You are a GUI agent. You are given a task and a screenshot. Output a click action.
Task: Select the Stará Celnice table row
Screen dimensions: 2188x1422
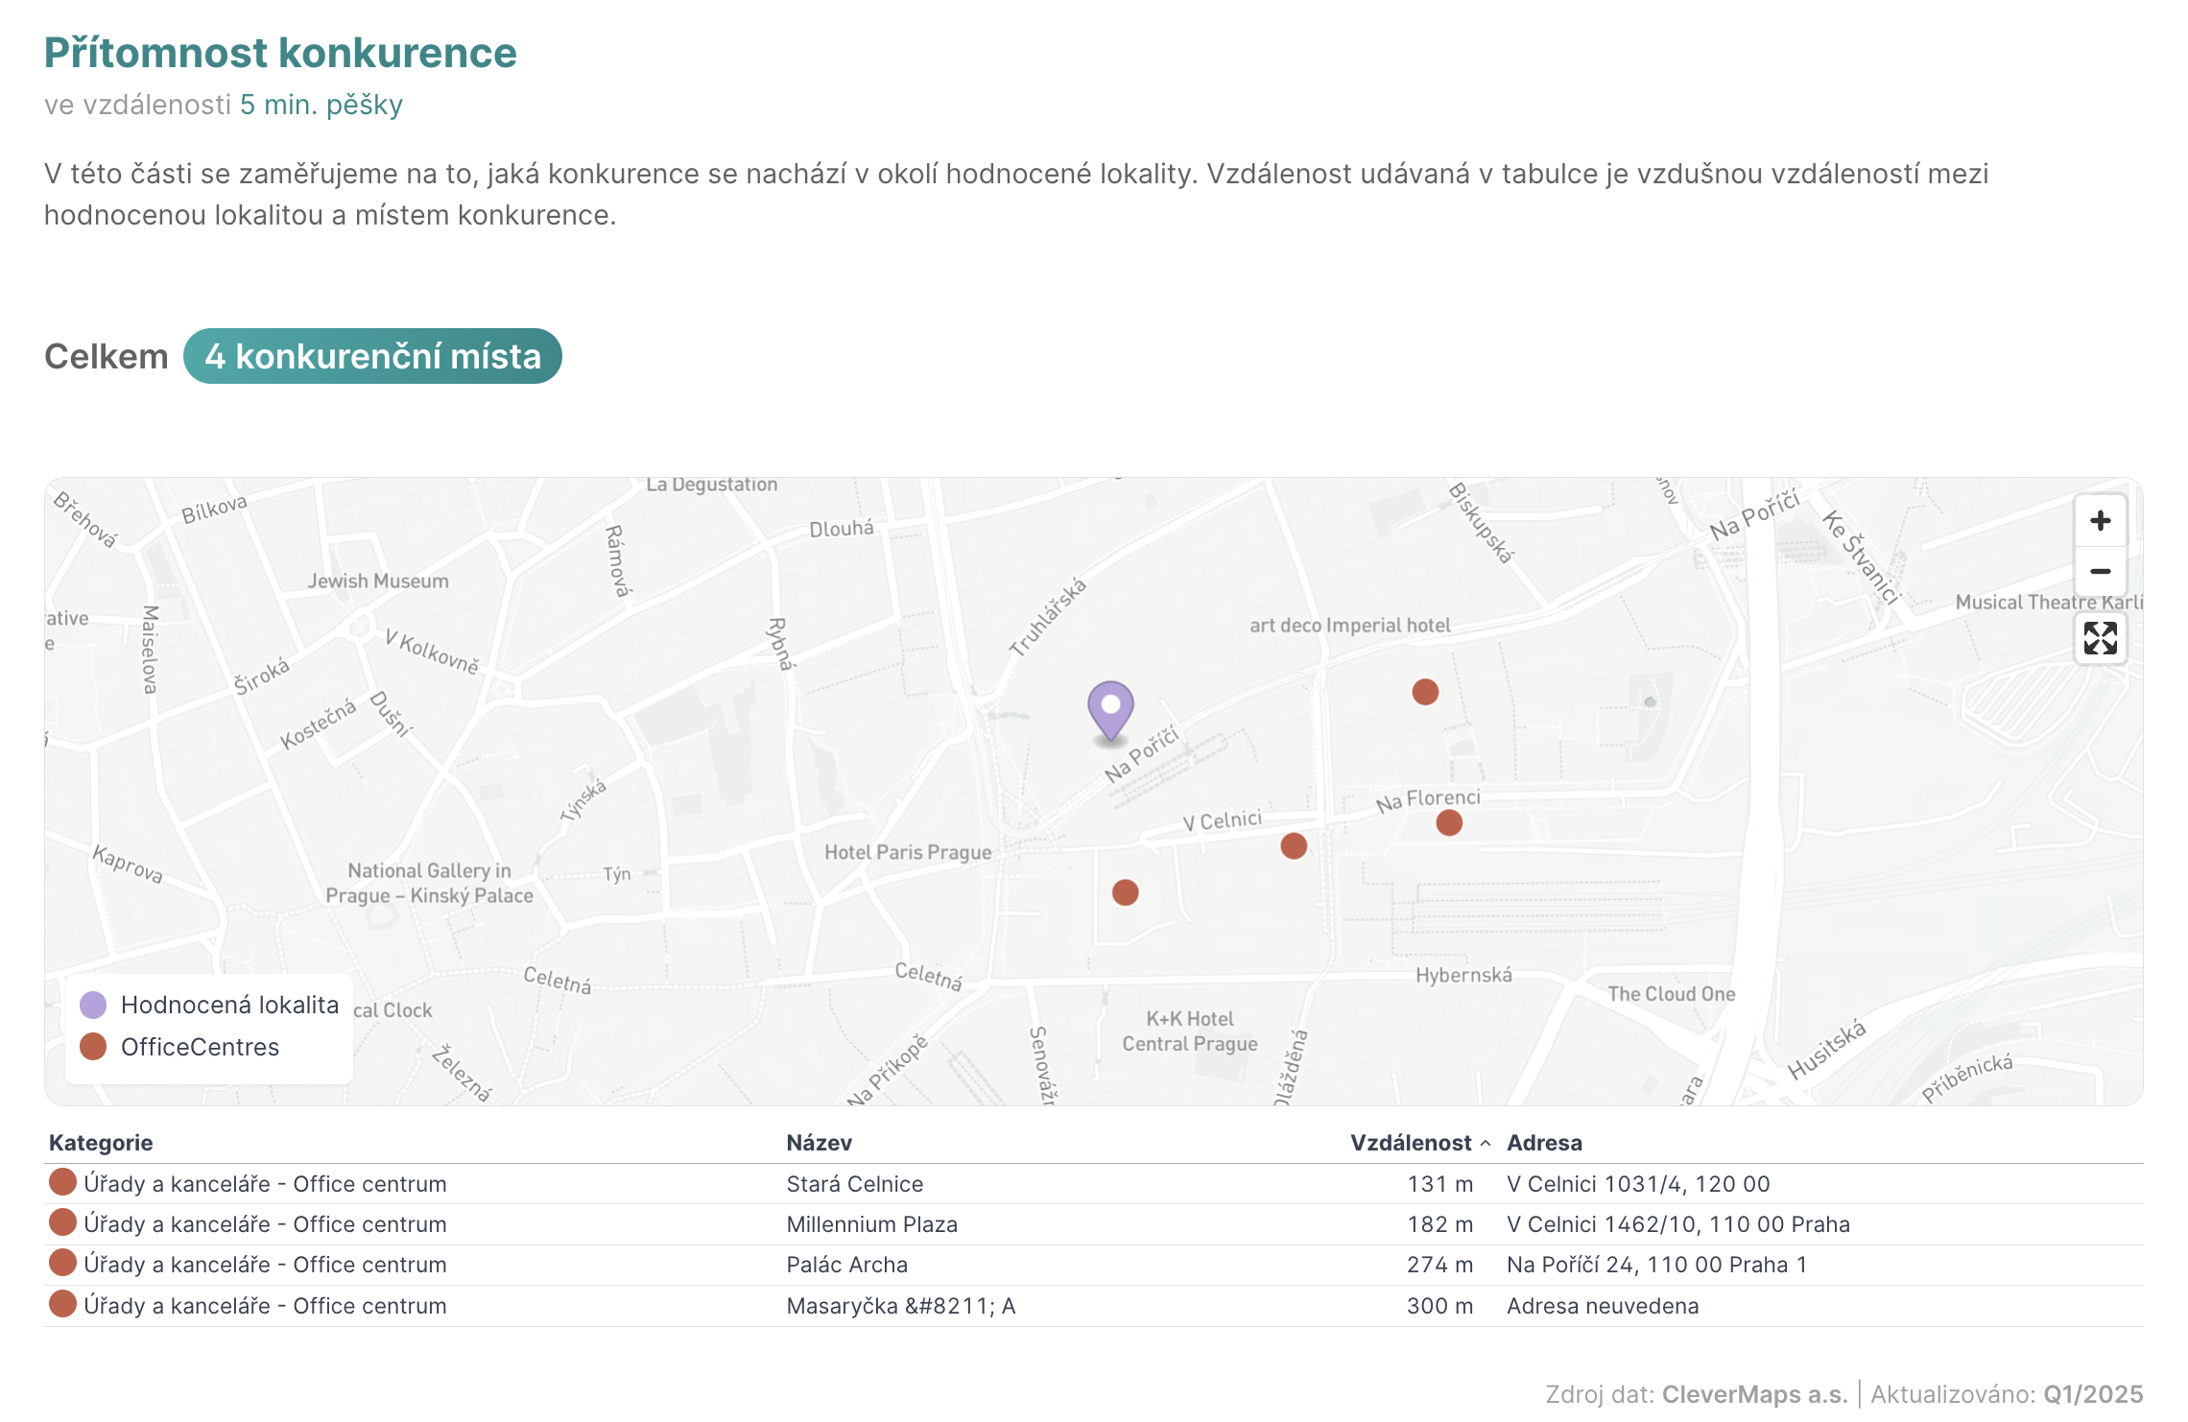pos(854,1184)
